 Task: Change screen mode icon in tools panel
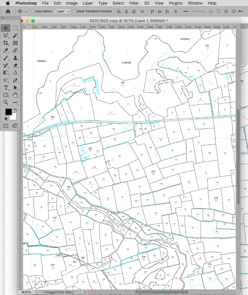pyautogui.click(x=15, y=126)
